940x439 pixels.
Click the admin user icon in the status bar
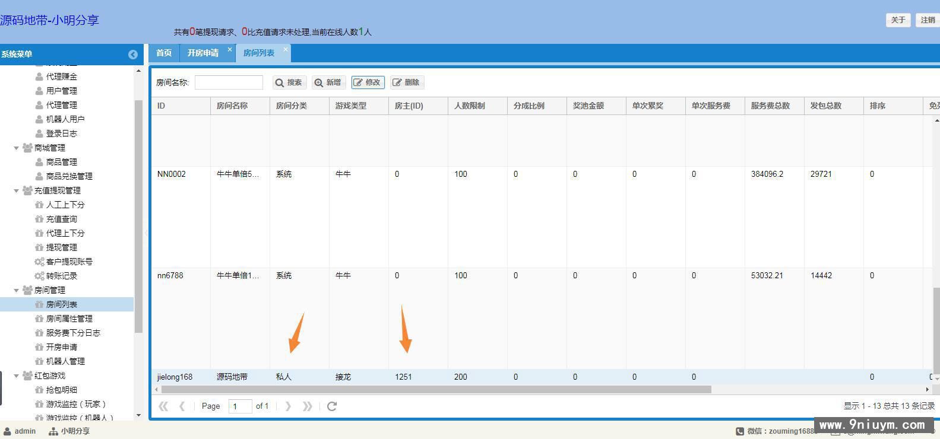(x=7, y=431)
